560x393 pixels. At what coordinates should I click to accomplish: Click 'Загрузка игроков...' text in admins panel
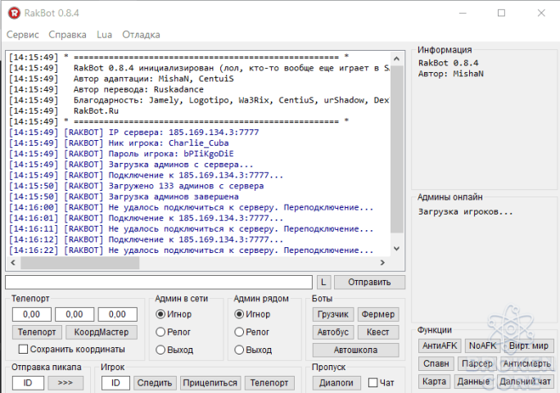coord(466,212)
